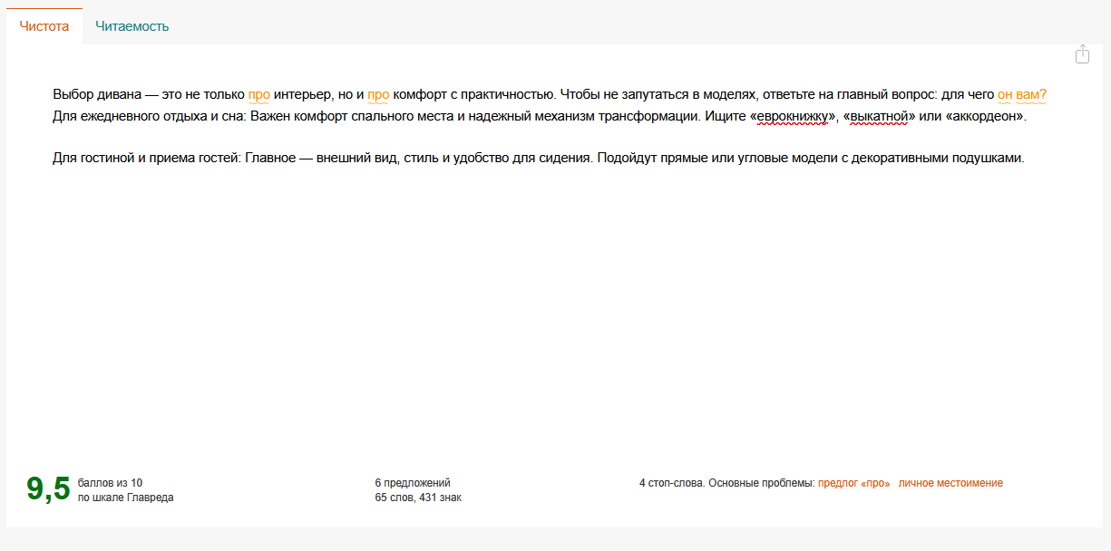Place cursor at «Выбор дивана» text start
The height and width of the screenshot is (551, 1111).
55,94
